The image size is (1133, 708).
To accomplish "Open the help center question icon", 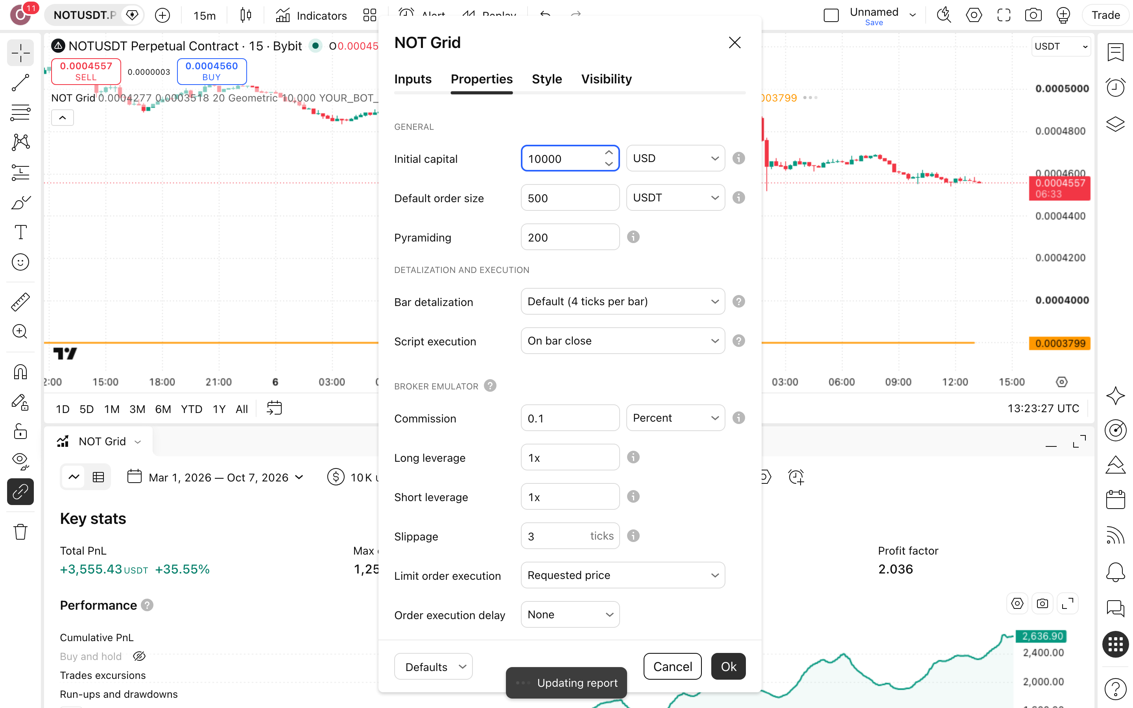I will pos(1115,688).
